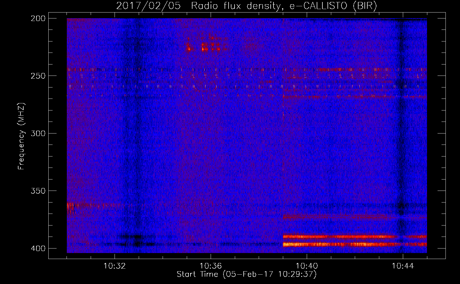Click the bright yellow emission band near 397 MHz
460x284 pixels.
click(x=355, y=244)
